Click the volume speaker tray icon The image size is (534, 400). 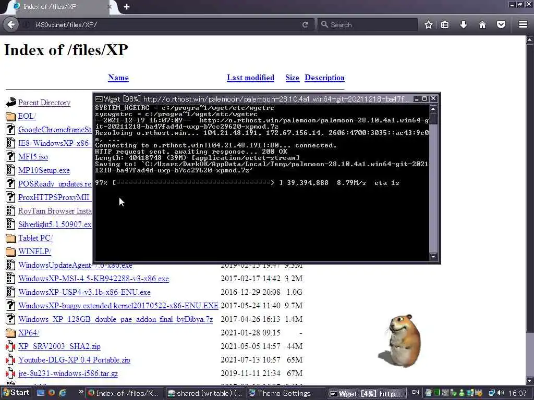click(x=501, y=393)
